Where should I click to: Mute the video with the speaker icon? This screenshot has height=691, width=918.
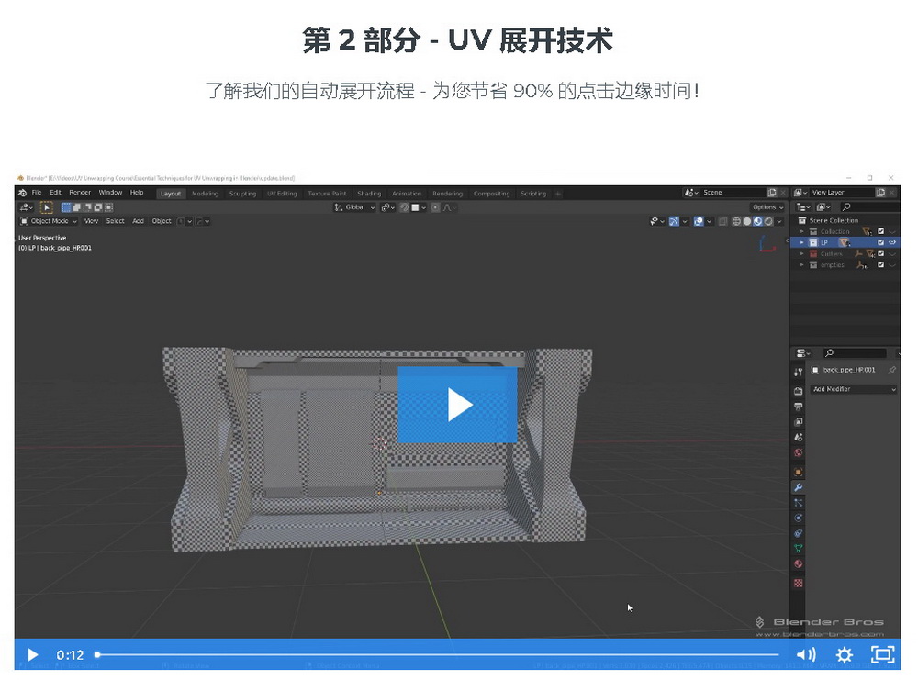(806, 654)
